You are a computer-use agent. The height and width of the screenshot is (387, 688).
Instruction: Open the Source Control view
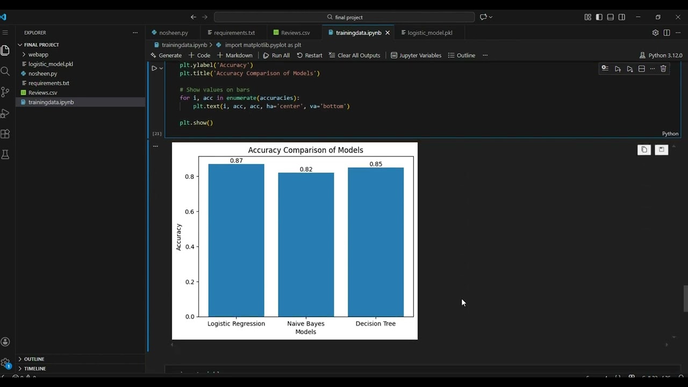5,92
